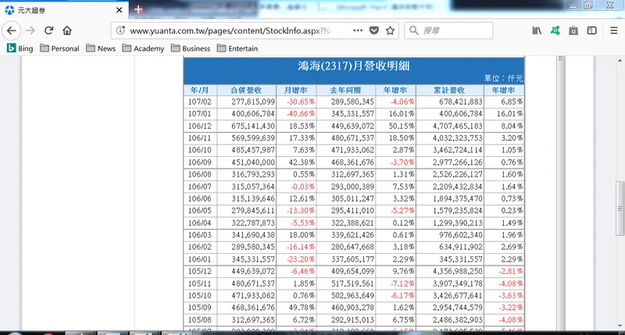The height and width of the screenshot is (335, 625).
Task: Click the 月增率 column header
Action: [296, 91]
